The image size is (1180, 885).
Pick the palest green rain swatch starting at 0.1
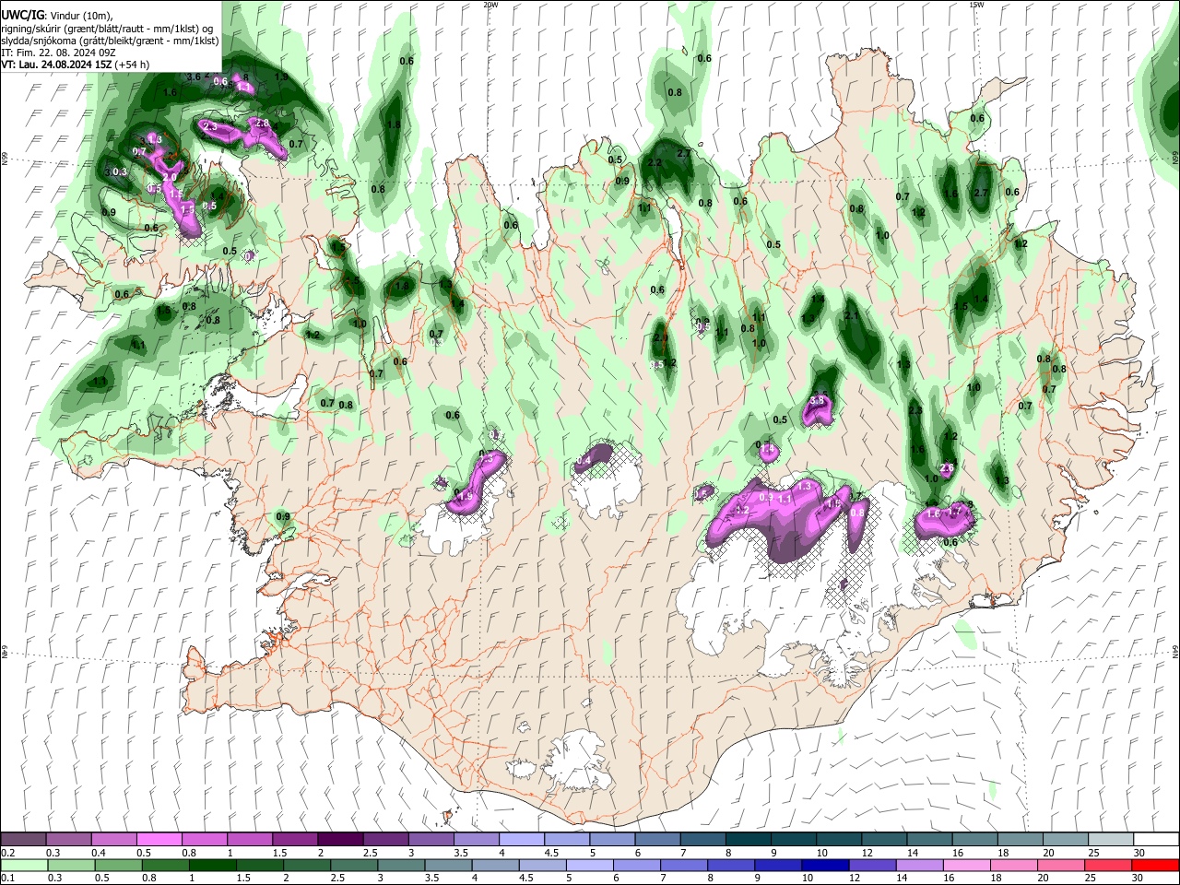click(24, 866)
